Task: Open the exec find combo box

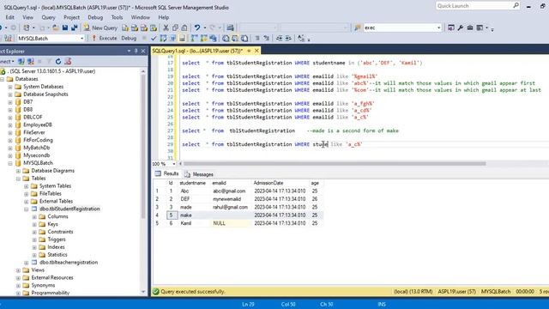Action: [x=438, y=27]
